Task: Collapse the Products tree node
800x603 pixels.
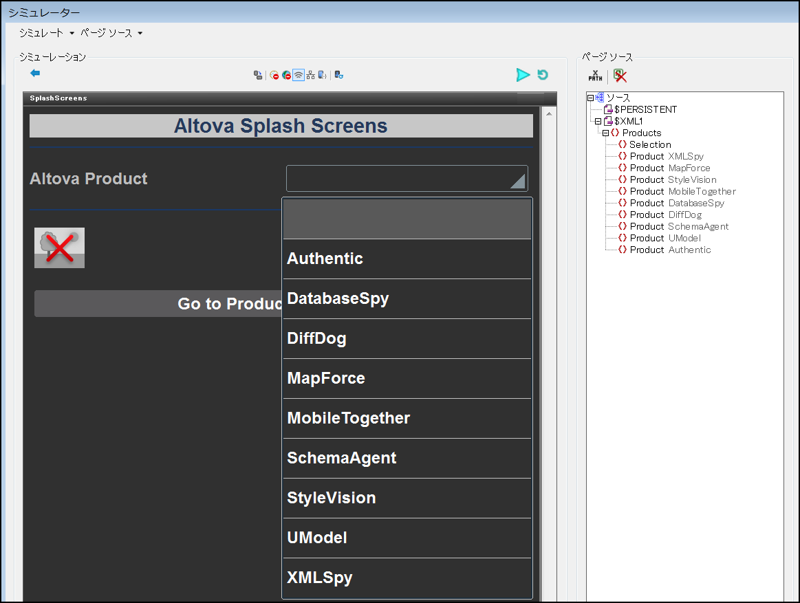Action: coord(605,133)
